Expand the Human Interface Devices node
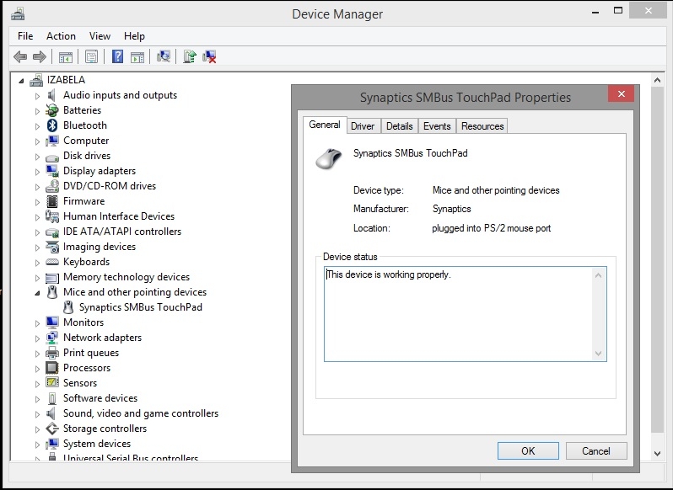Image resolution: width=673 pixels, height=490 pixels. [x=37, y=217]
